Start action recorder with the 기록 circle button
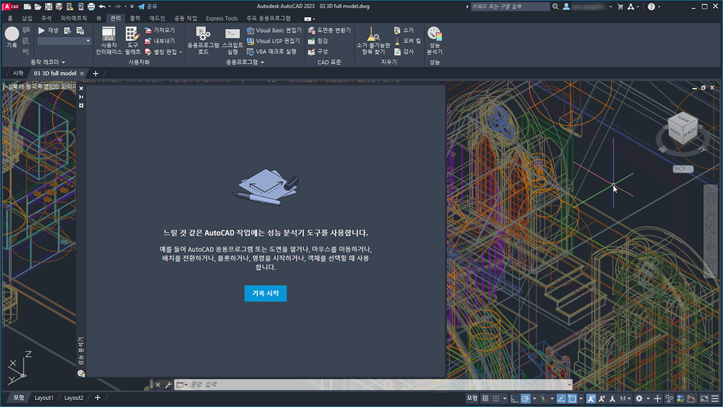723x407 pixels. 12,37
